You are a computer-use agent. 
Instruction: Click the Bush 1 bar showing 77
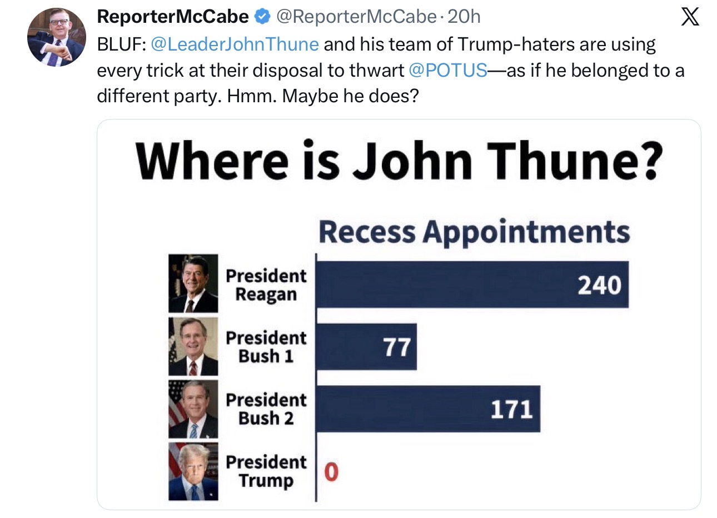[367, 347]
